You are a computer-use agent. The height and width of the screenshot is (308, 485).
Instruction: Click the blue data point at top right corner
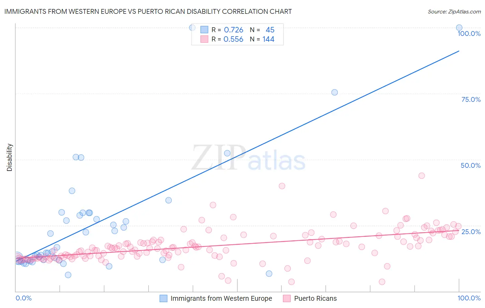pos(459,28)
